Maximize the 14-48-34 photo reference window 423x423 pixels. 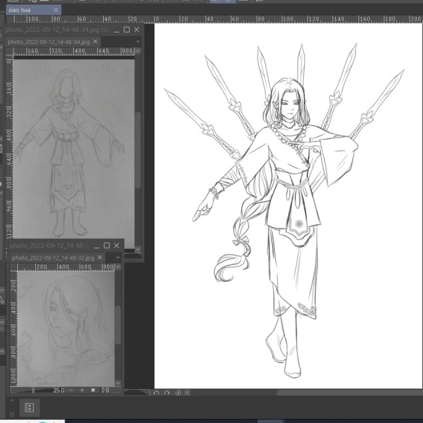[x=126, y=30]
